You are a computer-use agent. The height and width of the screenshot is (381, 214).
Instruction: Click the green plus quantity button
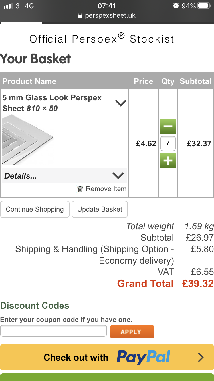168,161
